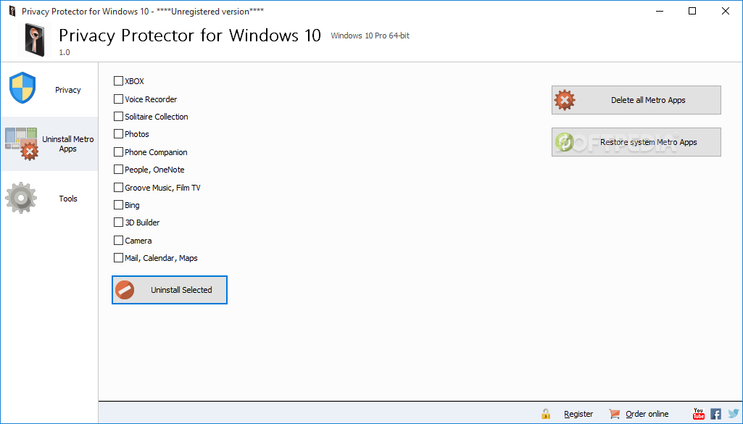Open the Uninstall Metro Apps section
Screen dimensions: 743x424
[x=49, y=144]
